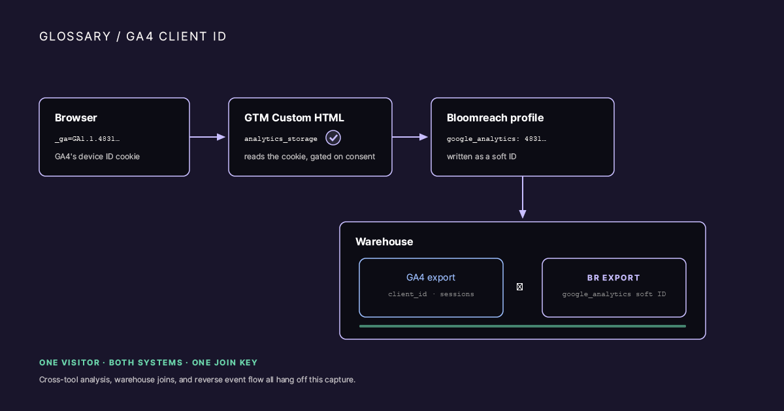
Task: Click "written as a soft ID" caption
Action: click(482, 157)
